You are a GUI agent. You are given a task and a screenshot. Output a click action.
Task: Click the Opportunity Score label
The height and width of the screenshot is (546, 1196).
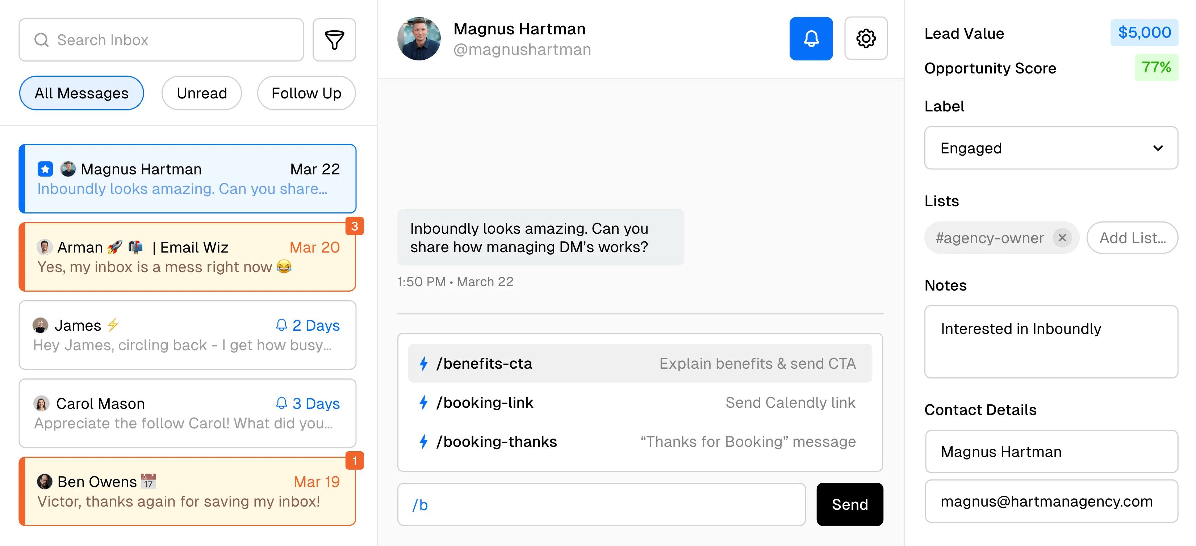tap(990, 68)
